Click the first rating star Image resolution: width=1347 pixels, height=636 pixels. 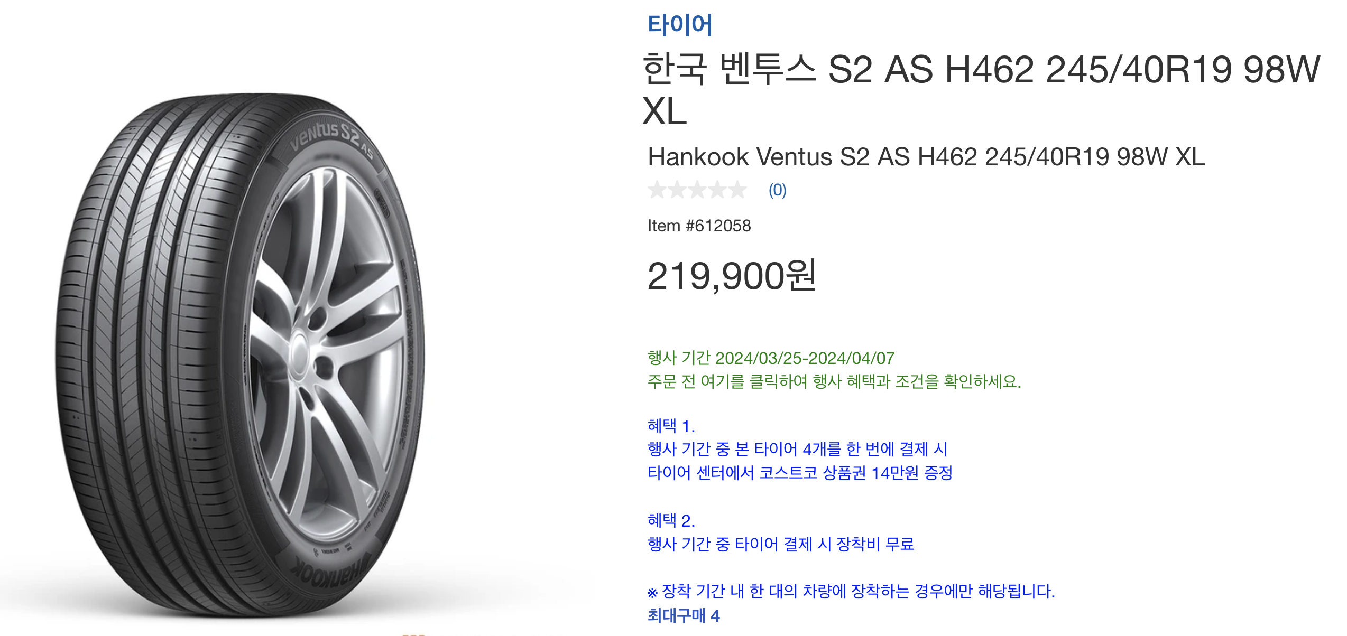coord(657,189)
